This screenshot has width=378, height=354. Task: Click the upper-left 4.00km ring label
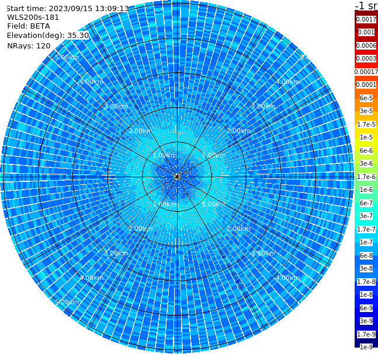coord(91,82)
